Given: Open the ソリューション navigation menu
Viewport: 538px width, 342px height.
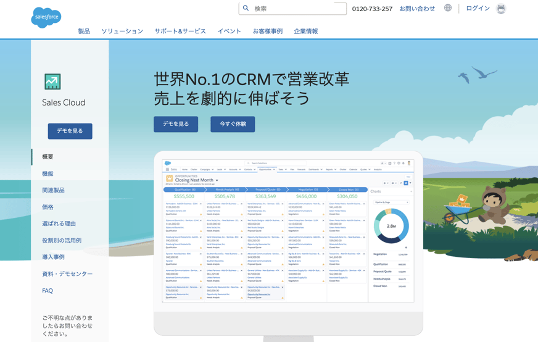Looking at the screenshot, I should [122, 31].
